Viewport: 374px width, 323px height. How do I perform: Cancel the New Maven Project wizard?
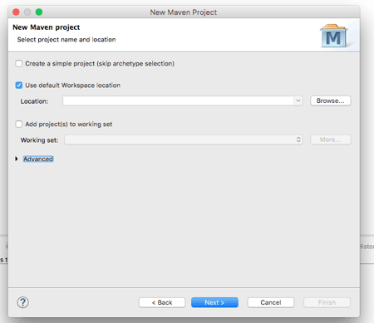point(271,302)
